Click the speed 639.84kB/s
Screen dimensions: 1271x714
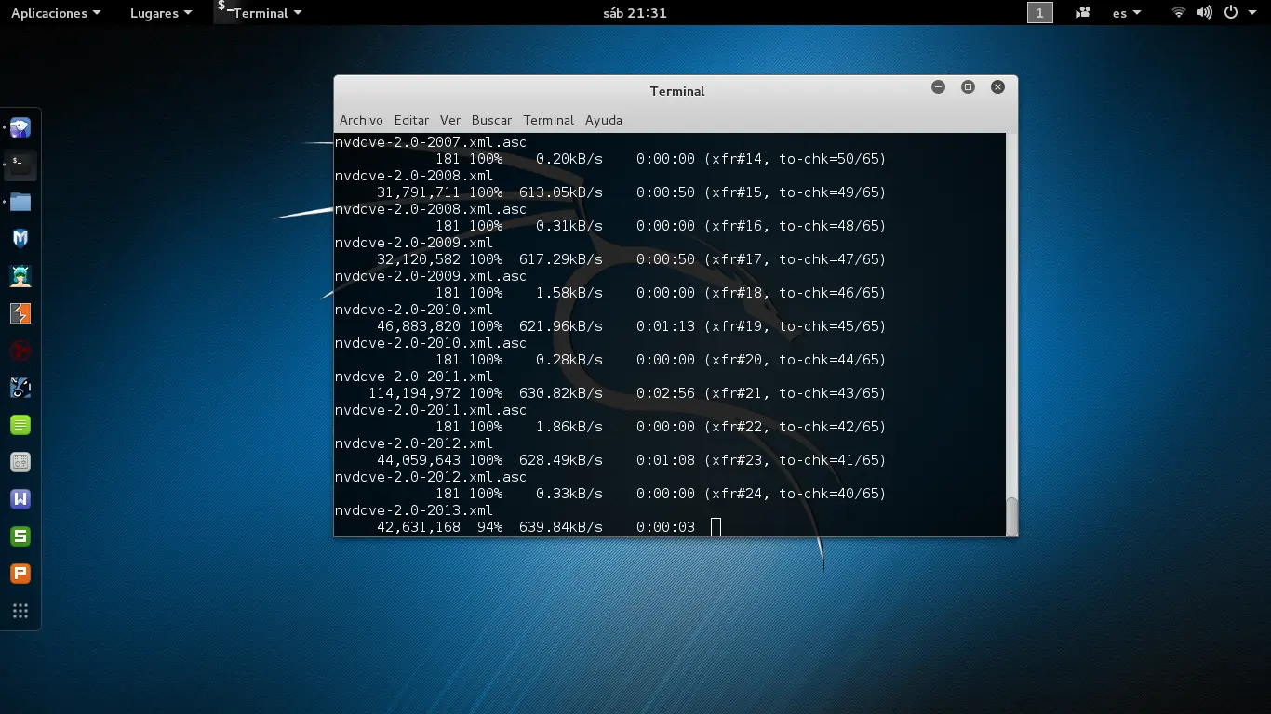pos(561,527)
